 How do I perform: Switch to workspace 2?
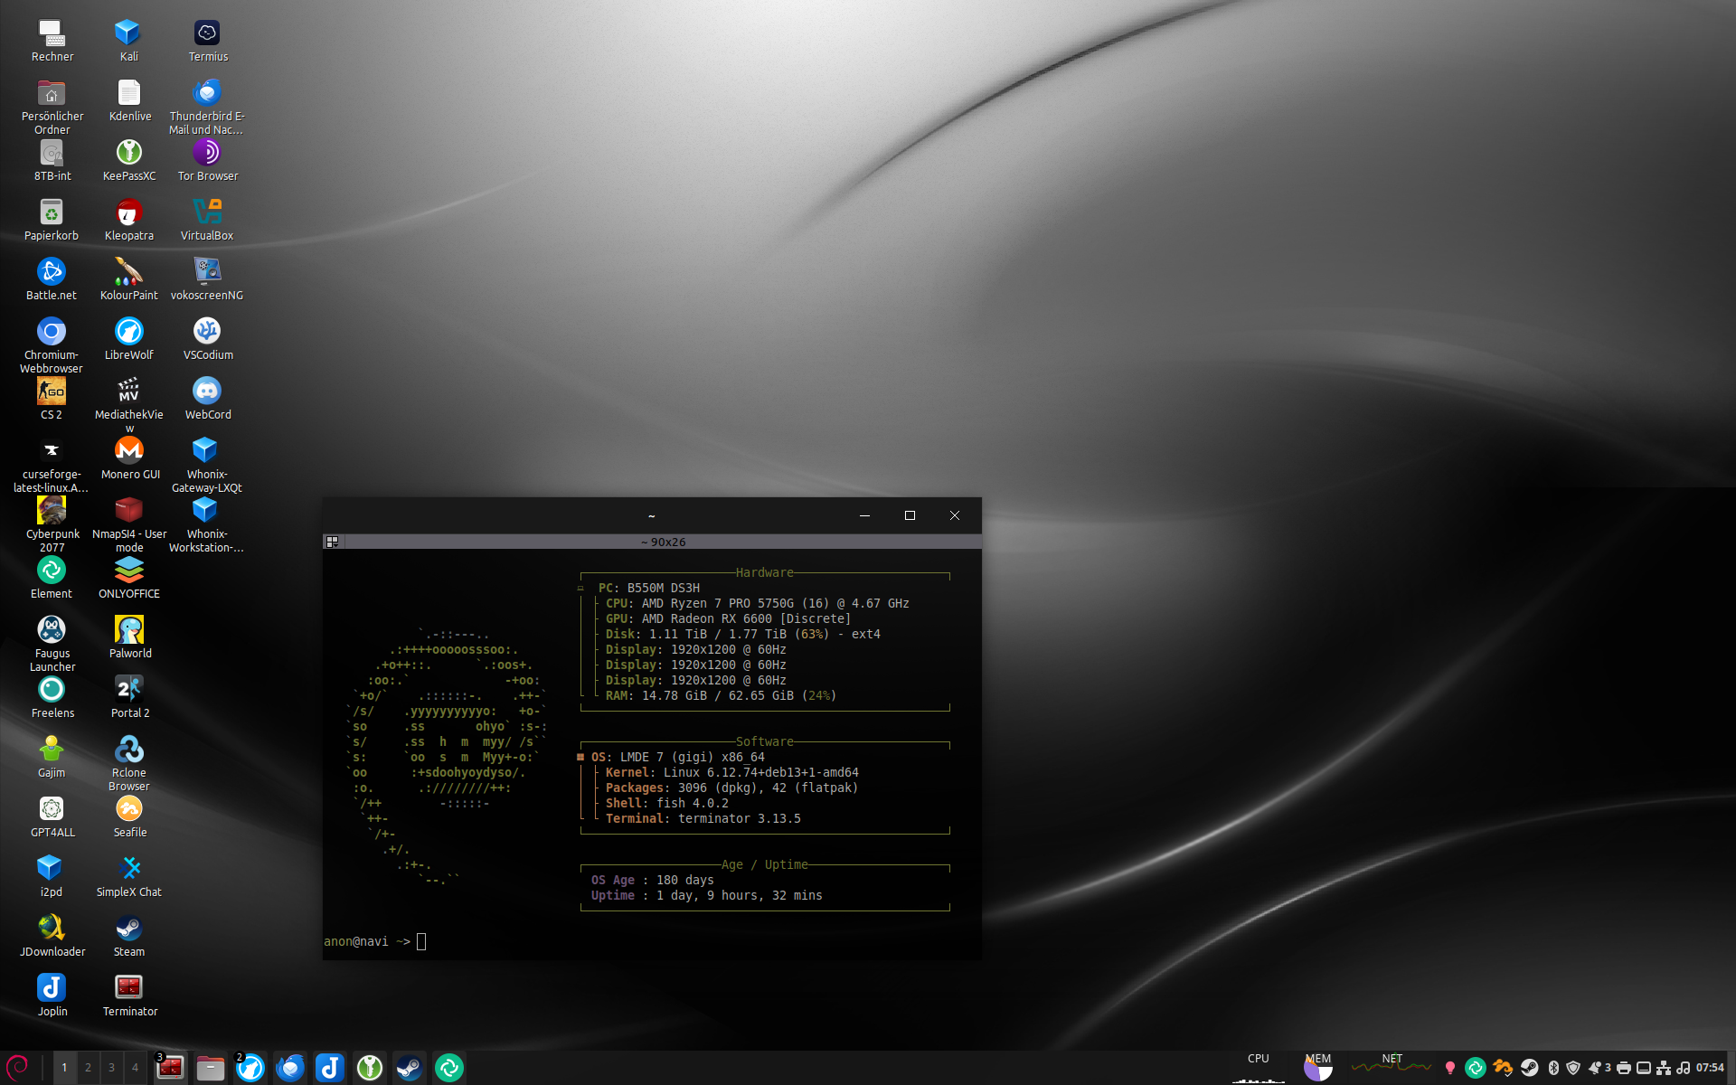[88, 1067]
